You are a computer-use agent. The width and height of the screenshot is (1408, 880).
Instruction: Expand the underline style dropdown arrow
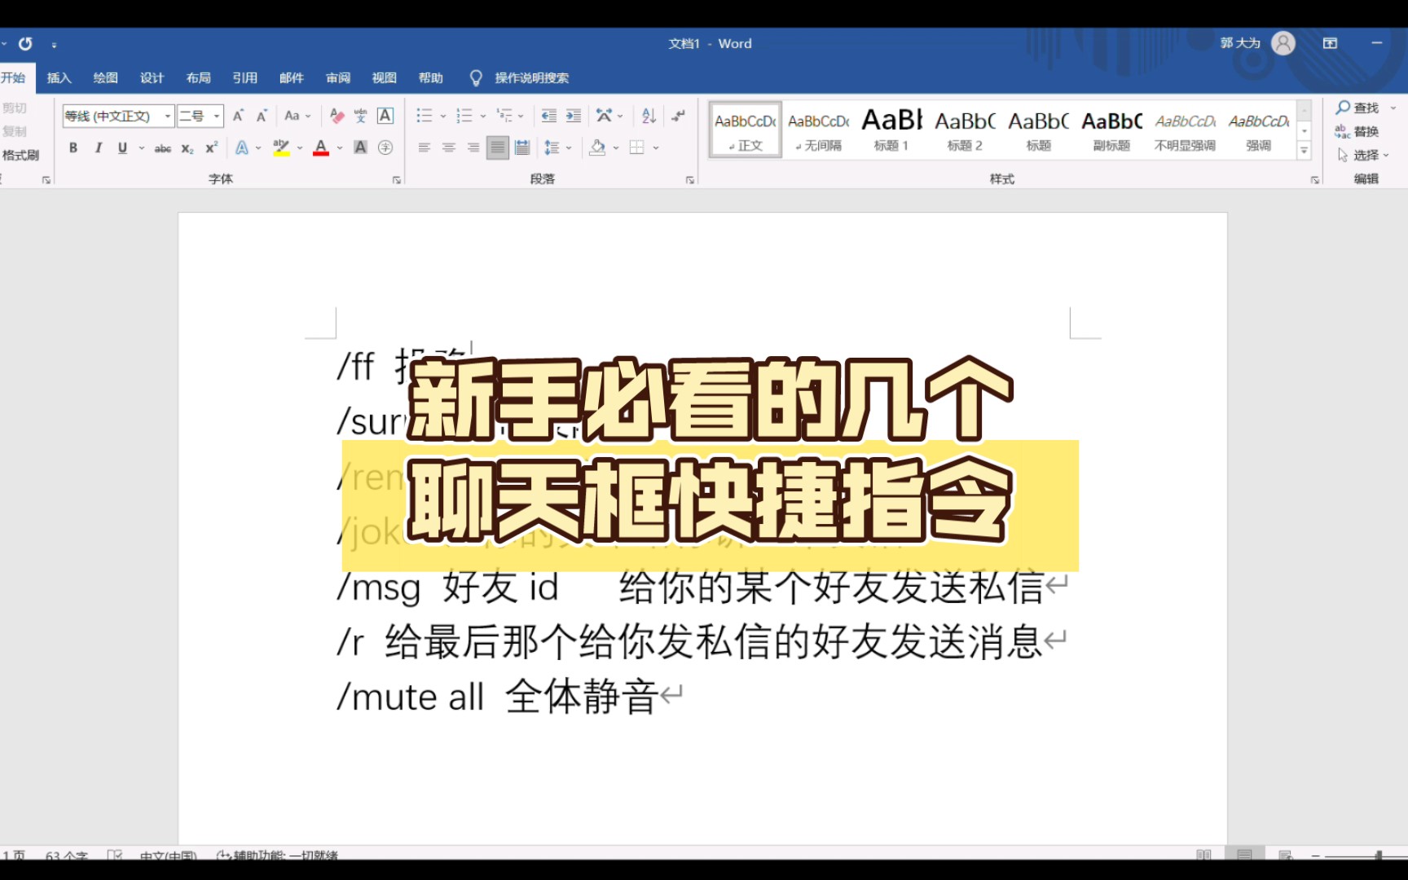142,148
